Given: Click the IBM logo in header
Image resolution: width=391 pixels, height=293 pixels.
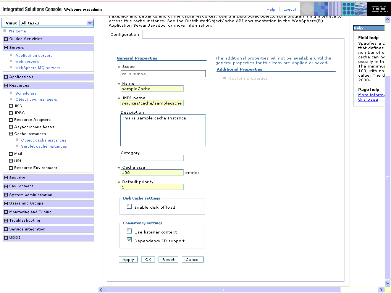Looking at the screenshot, I should [x=379, y=9].
